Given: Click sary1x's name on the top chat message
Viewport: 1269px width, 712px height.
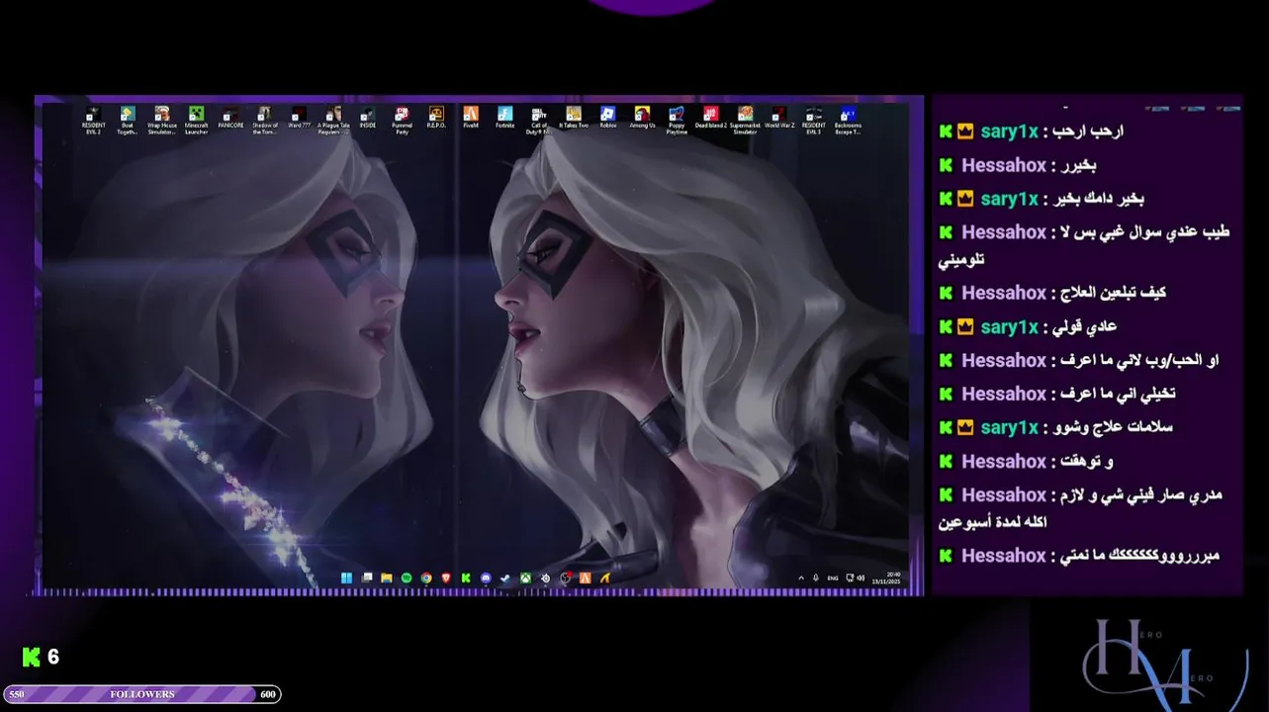Looking at the screenshot, I should pyautogui.click(x=1010, y=132).
